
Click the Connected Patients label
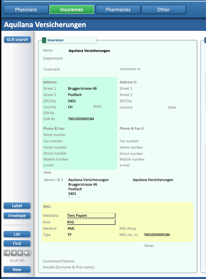[59, 261]
